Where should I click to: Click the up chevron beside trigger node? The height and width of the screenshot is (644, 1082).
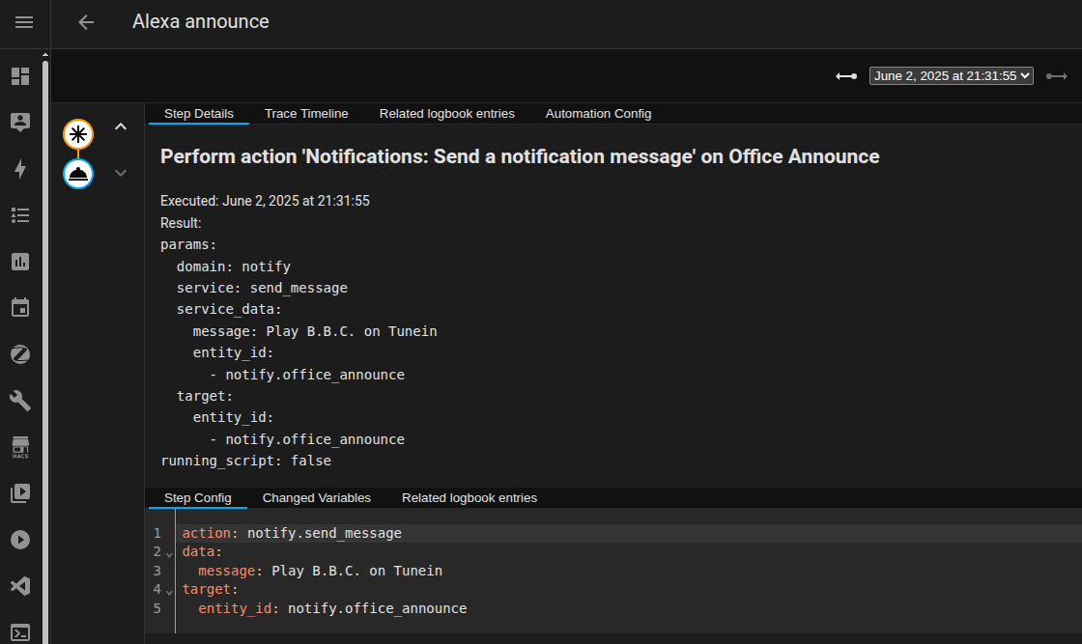tap(121, 126)
